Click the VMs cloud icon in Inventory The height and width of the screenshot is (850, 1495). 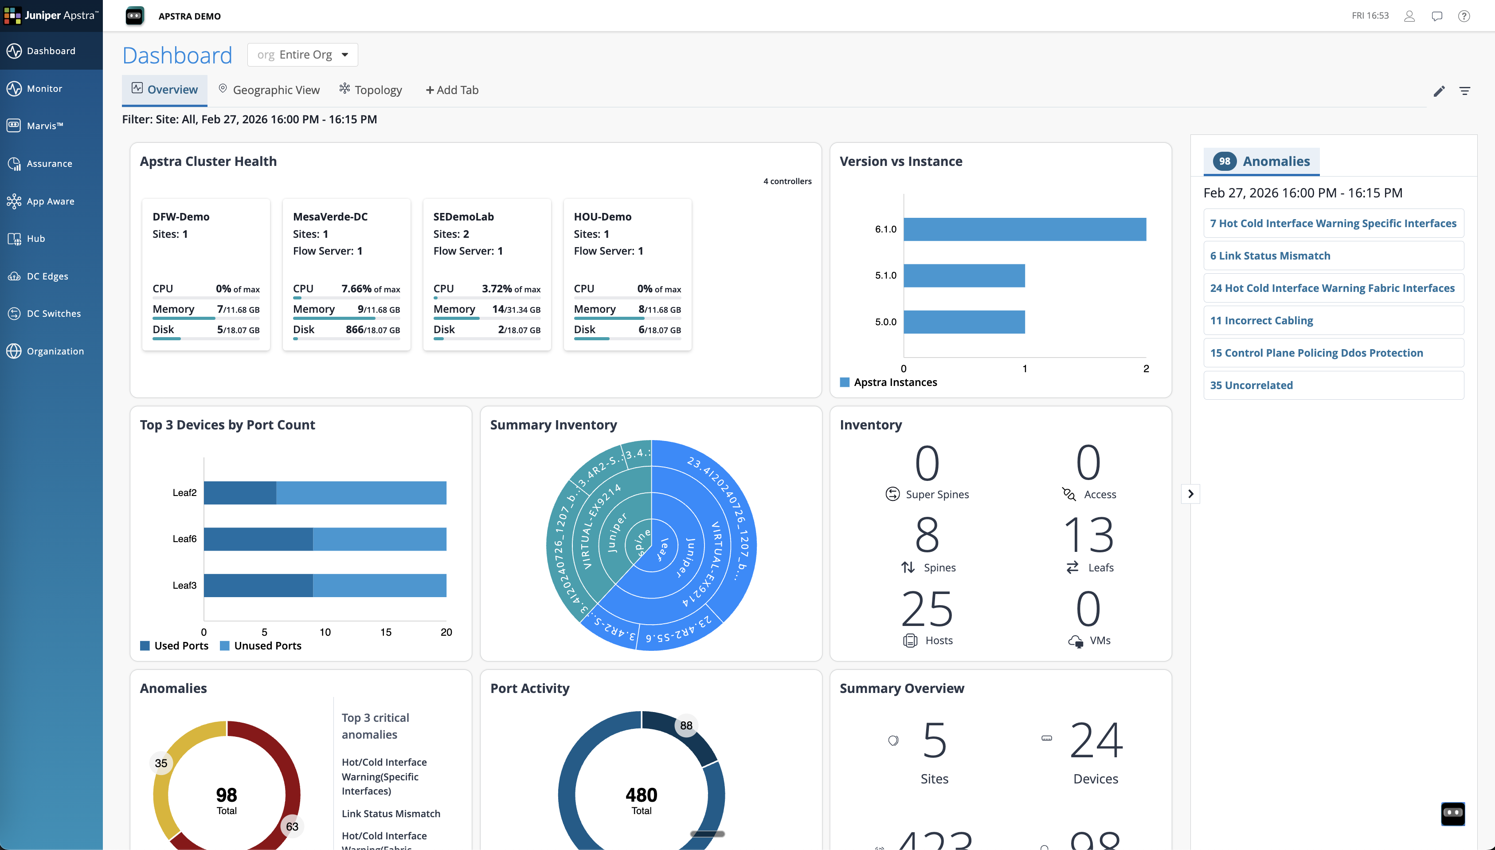click(1076, 641)
